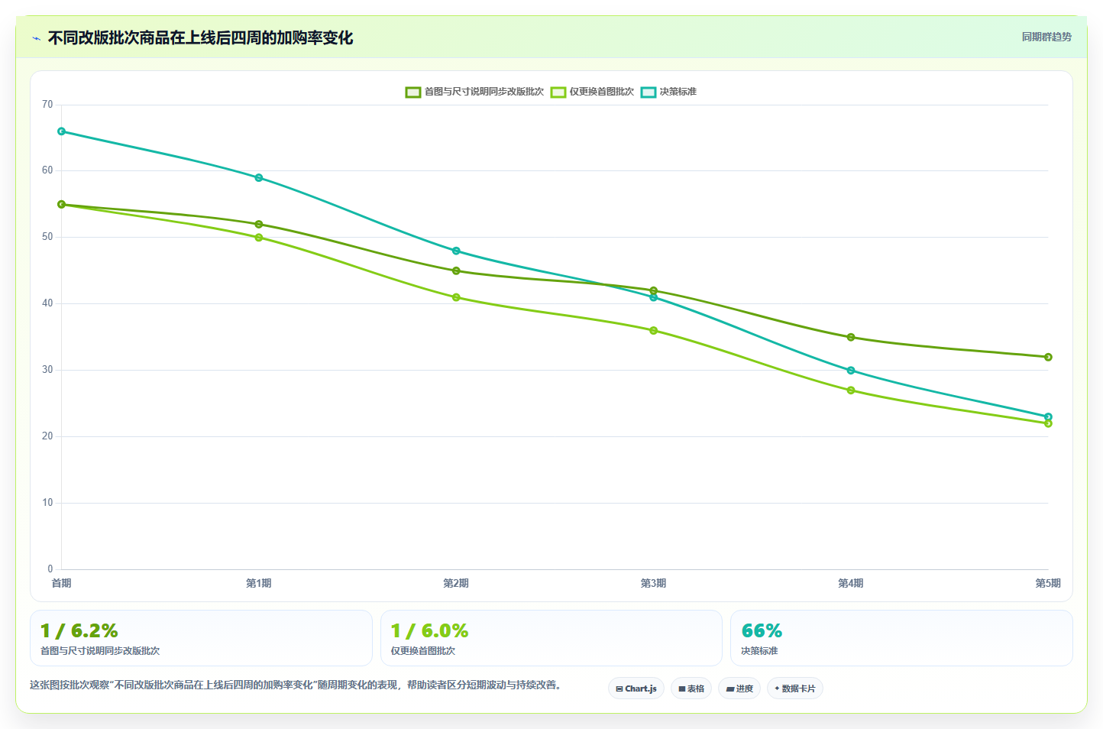Click the 首期 x-axis label
This screenshot has height=729, width=1103.
(x=61, y=583)
